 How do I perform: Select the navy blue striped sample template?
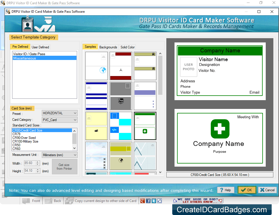[97, 96]
